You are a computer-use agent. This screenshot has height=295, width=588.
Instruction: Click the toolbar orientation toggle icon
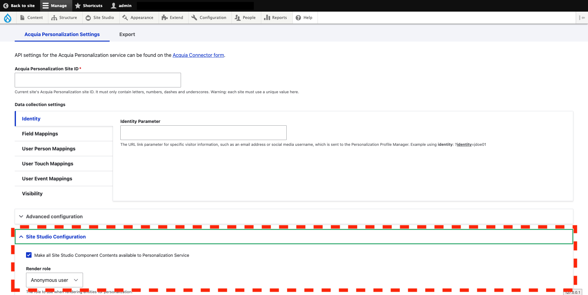pos(582,18)
